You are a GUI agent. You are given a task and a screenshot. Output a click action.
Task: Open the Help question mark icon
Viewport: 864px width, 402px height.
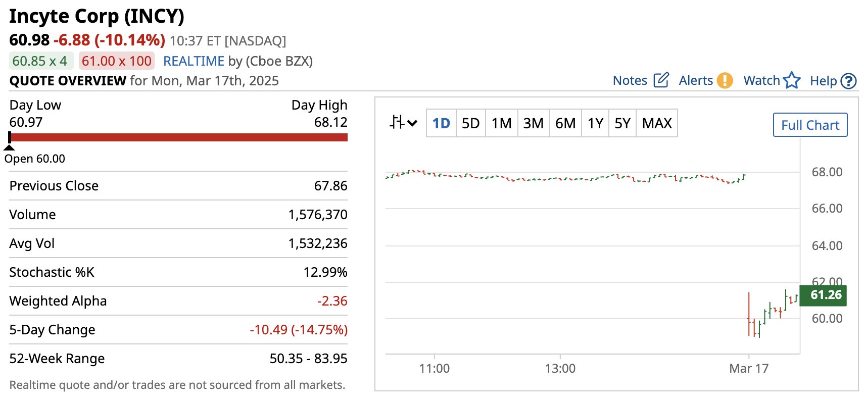848,81
